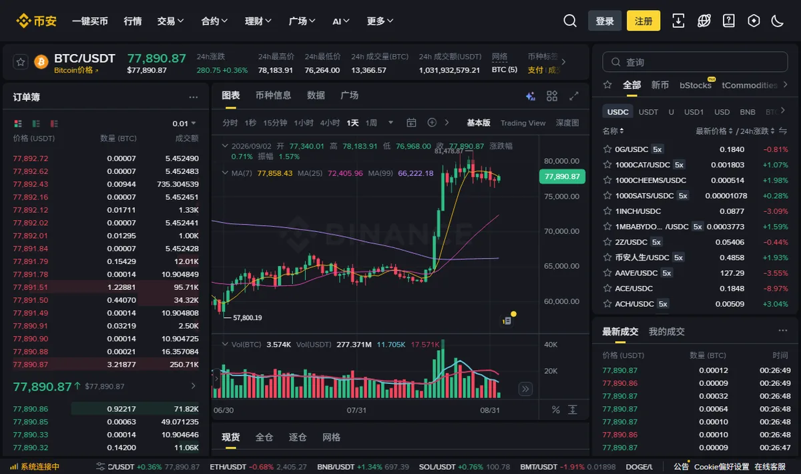
Task: Click the Binance logo in header
Action: tap(37, 21)
